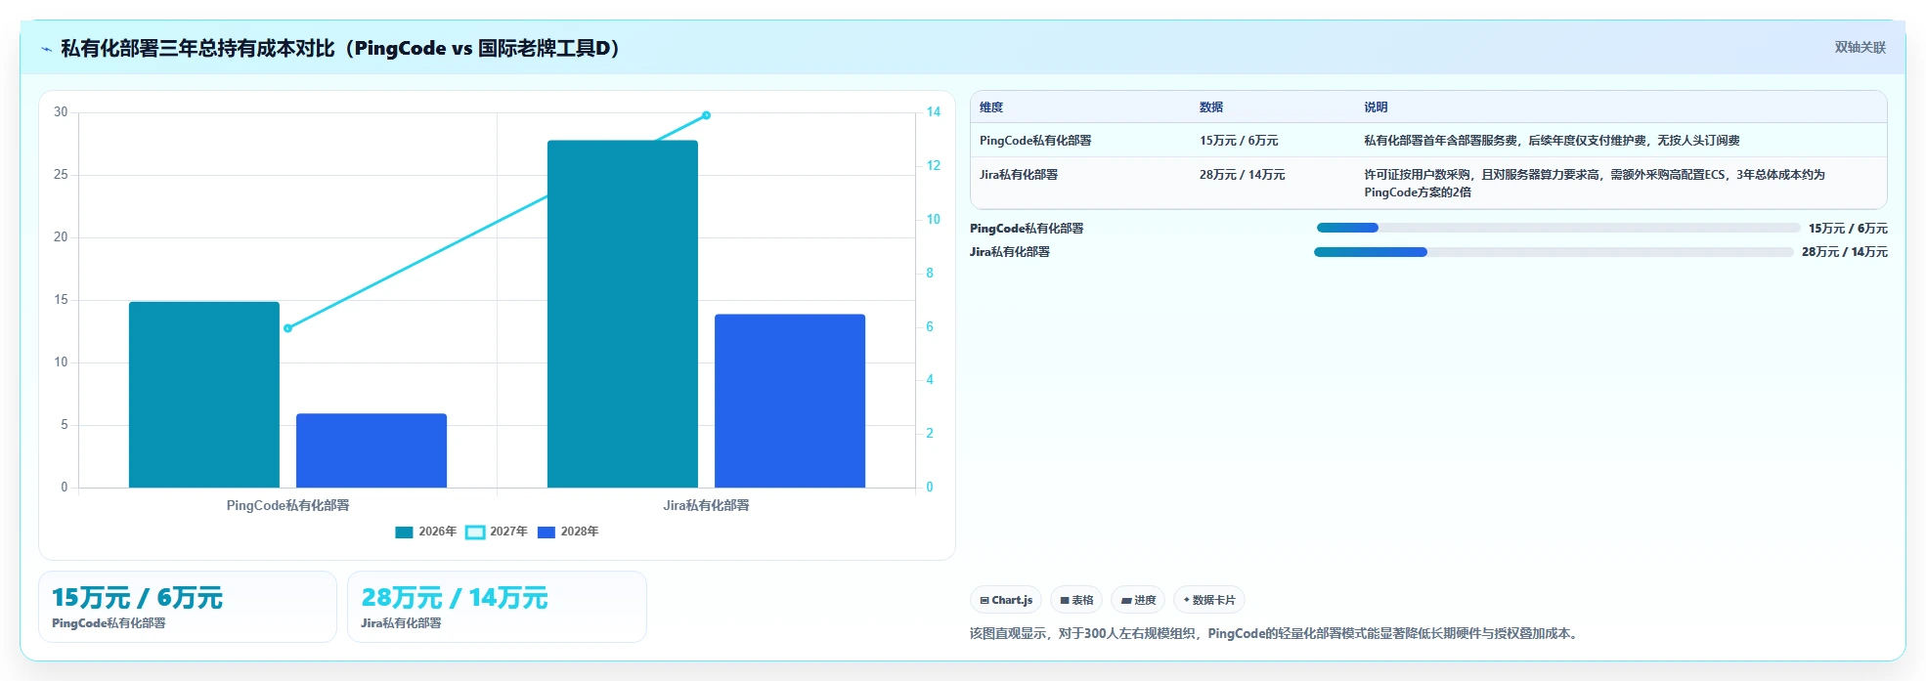The width and height of the screenshot is (1926, 681).
Task: Click the 维度 column header
Action: point(991,107)
